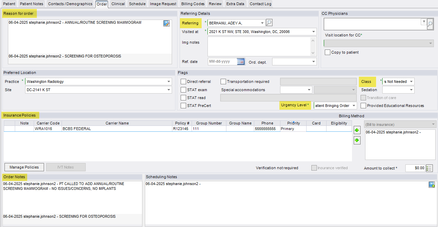Open Clinical tab
Image resolution: width=438 pixels, height=227 pixels.
[118, 4]
